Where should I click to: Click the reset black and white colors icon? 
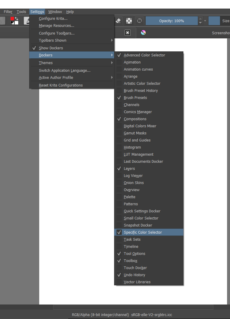pos(12,22)
